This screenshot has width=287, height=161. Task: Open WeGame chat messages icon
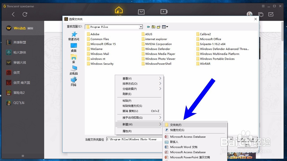[x=261, y=14]
